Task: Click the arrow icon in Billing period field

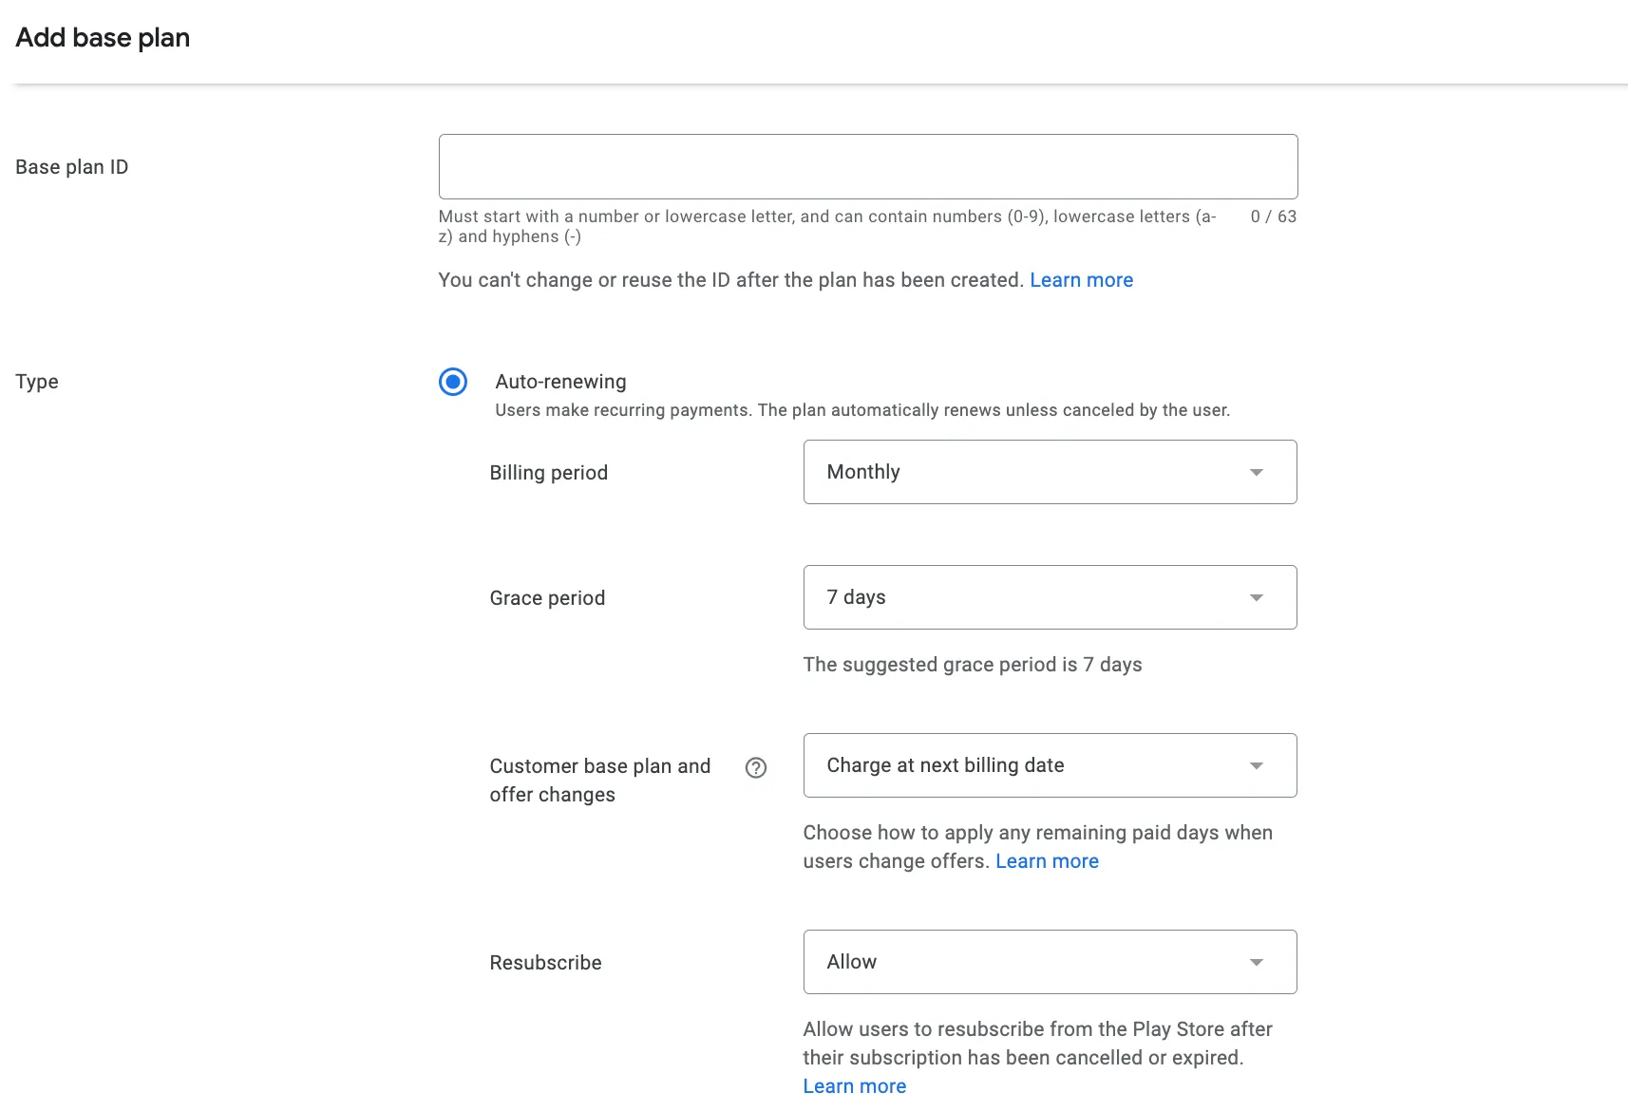Action: click(1256, 472)
